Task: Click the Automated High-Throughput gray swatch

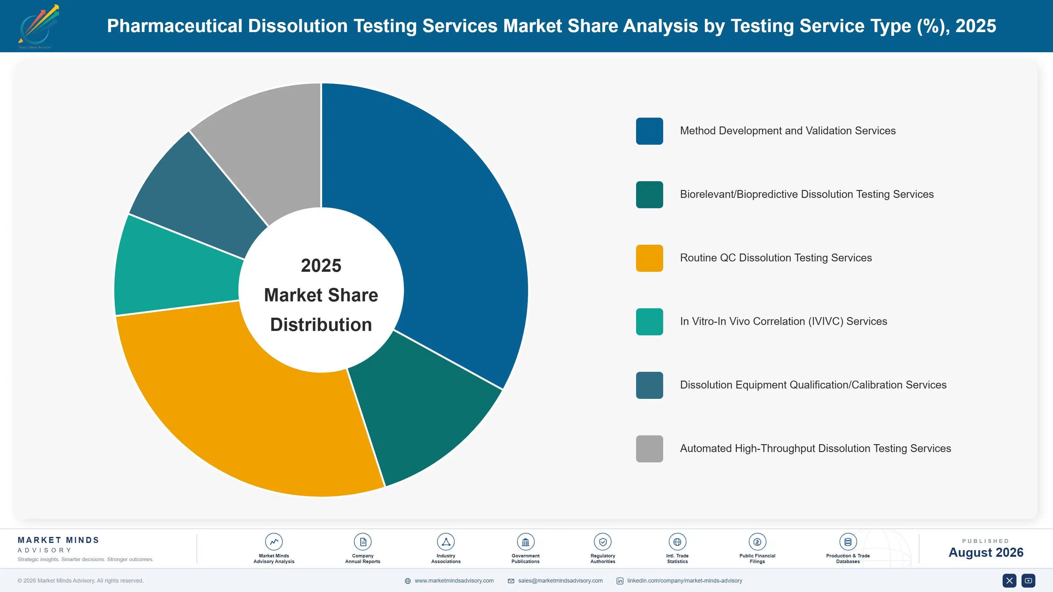Action: [x=650, y=449]
